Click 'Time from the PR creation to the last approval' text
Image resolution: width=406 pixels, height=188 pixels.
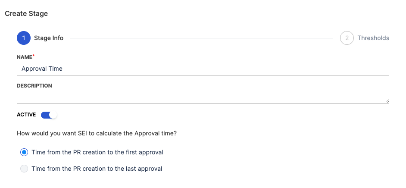point(97,169)
